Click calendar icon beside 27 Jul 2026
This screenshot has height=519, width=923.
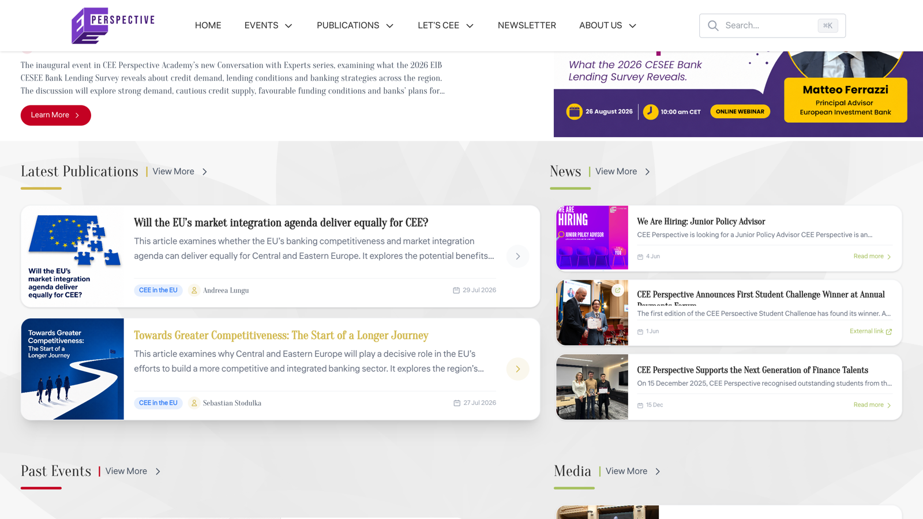click(457, 403)
